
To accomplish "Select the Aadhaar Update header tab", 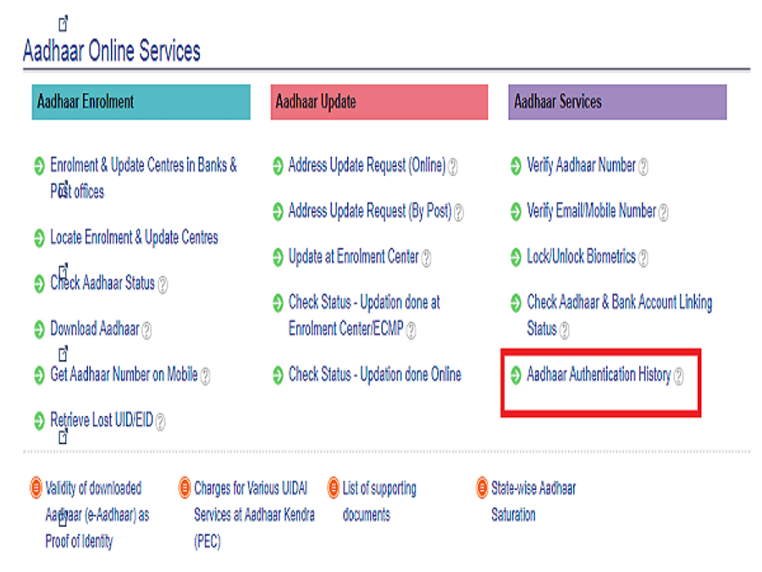I will tap(379, 102).
